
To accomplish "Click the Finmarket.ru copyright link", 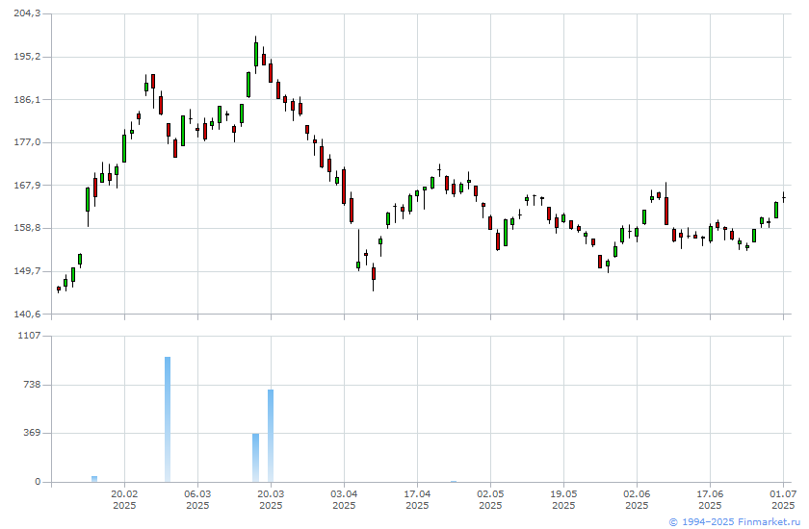I will [x=734, y=522].
